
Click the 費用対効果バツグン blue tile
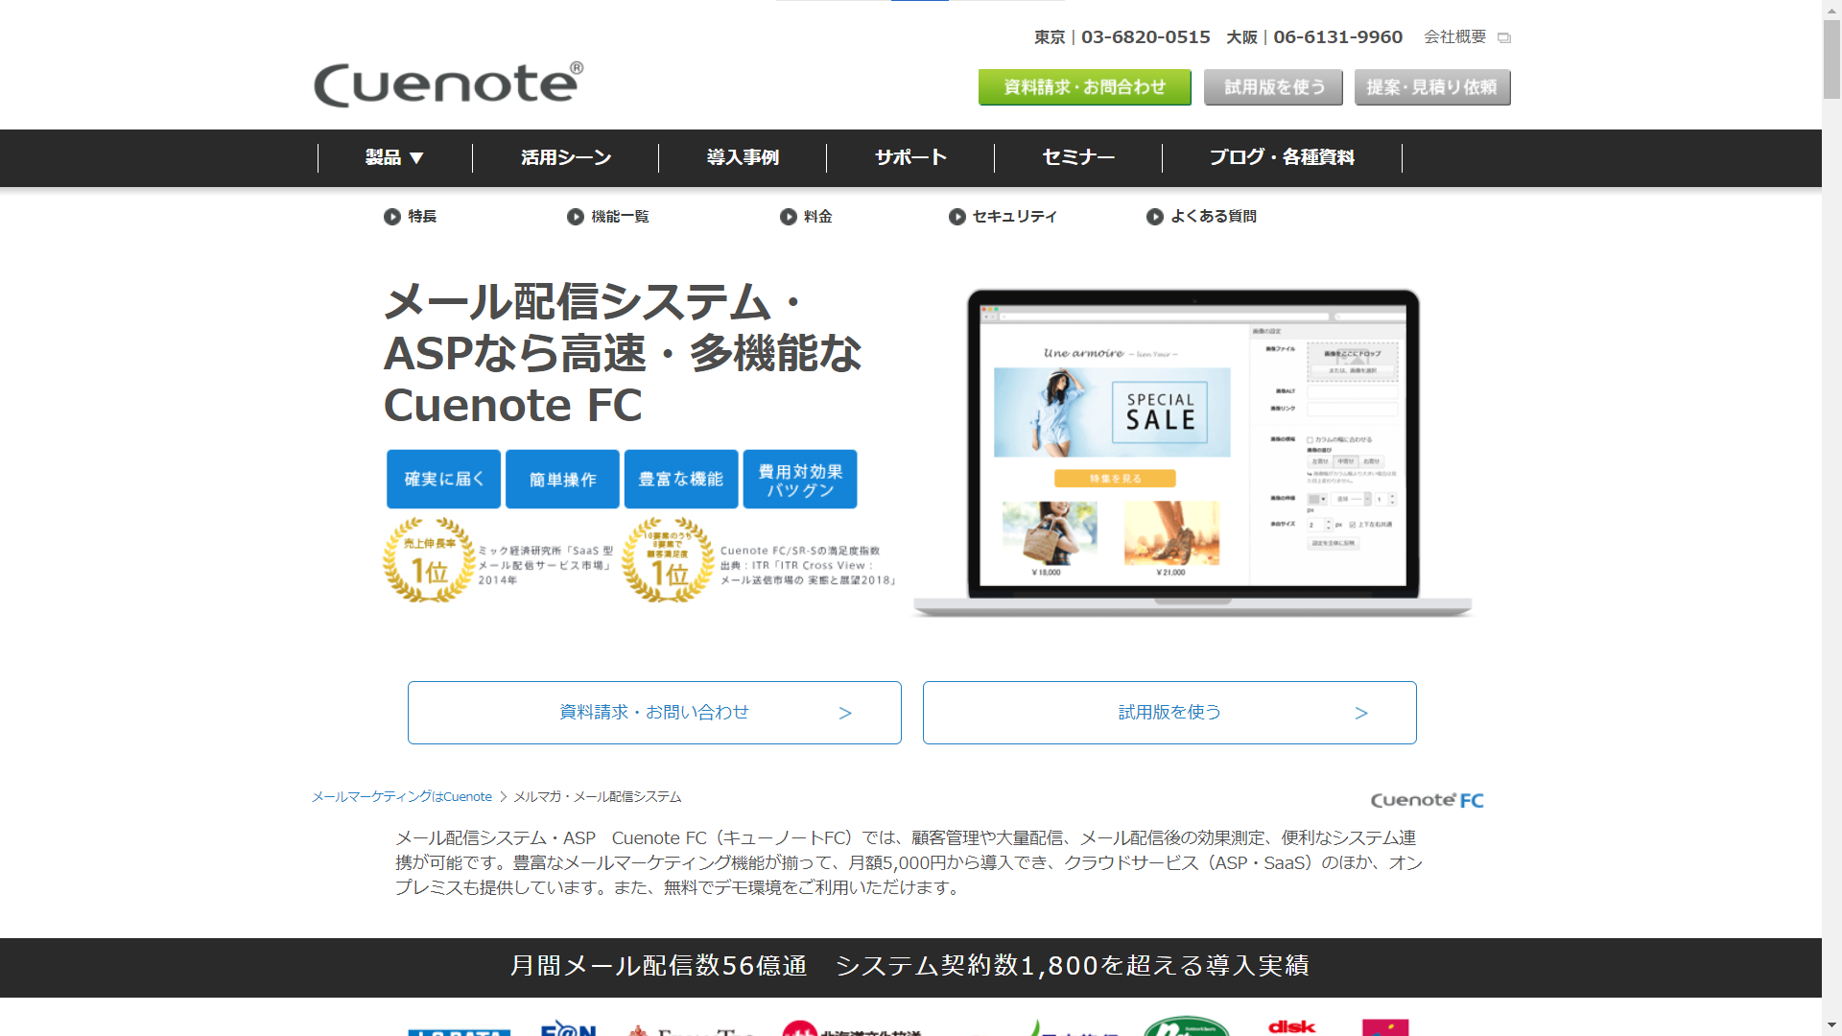pyautogui.click(x=800, y=479)
